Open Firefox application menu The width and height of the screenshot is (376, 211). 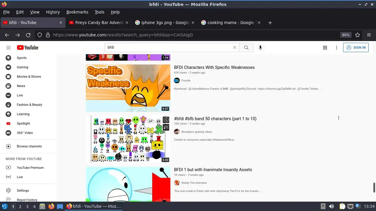tap(369, 35)
